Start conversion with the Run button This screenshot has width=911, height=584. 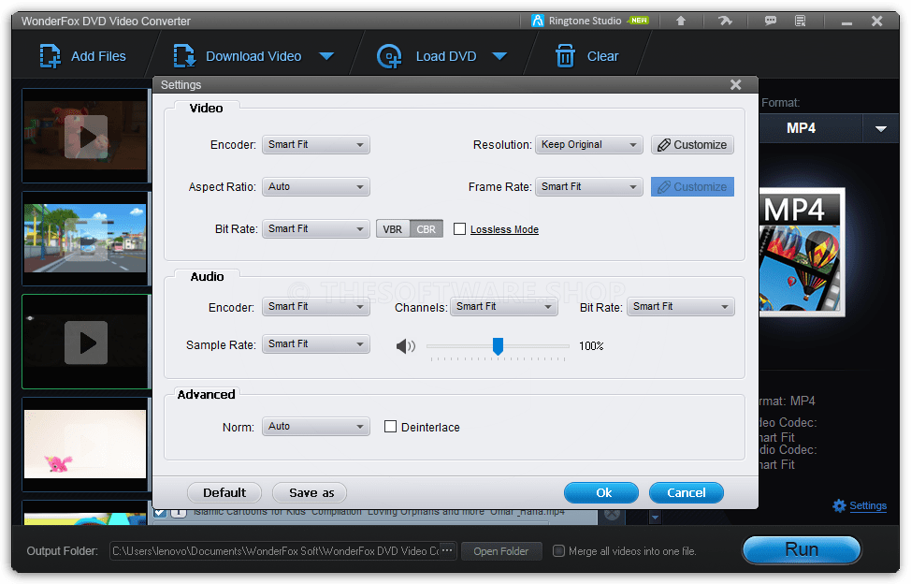pyautogui.click(x=802, y=549)
